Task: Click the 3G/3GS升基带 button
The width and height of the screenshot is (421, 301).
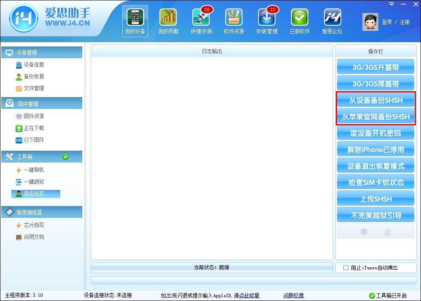Action: click(375, 67)
